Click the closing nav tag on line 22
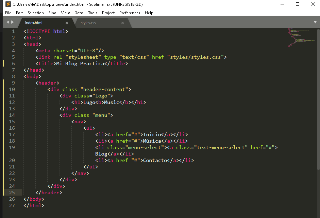The height and width of the screenshot is (218, 320). [80, 174]
